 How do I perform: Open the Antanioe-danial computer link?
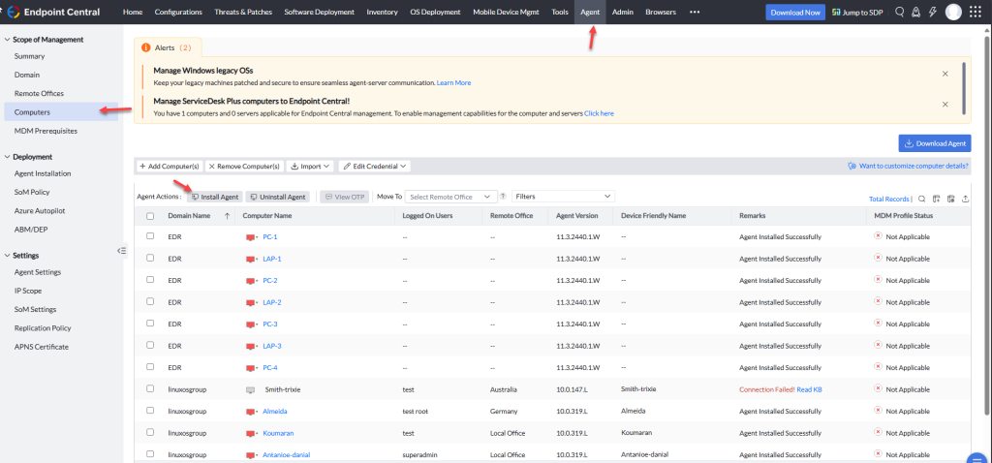pos(287,455)
